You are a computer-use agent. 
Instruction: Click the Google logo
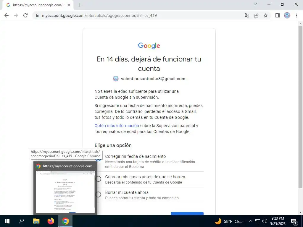pos(149,46)
